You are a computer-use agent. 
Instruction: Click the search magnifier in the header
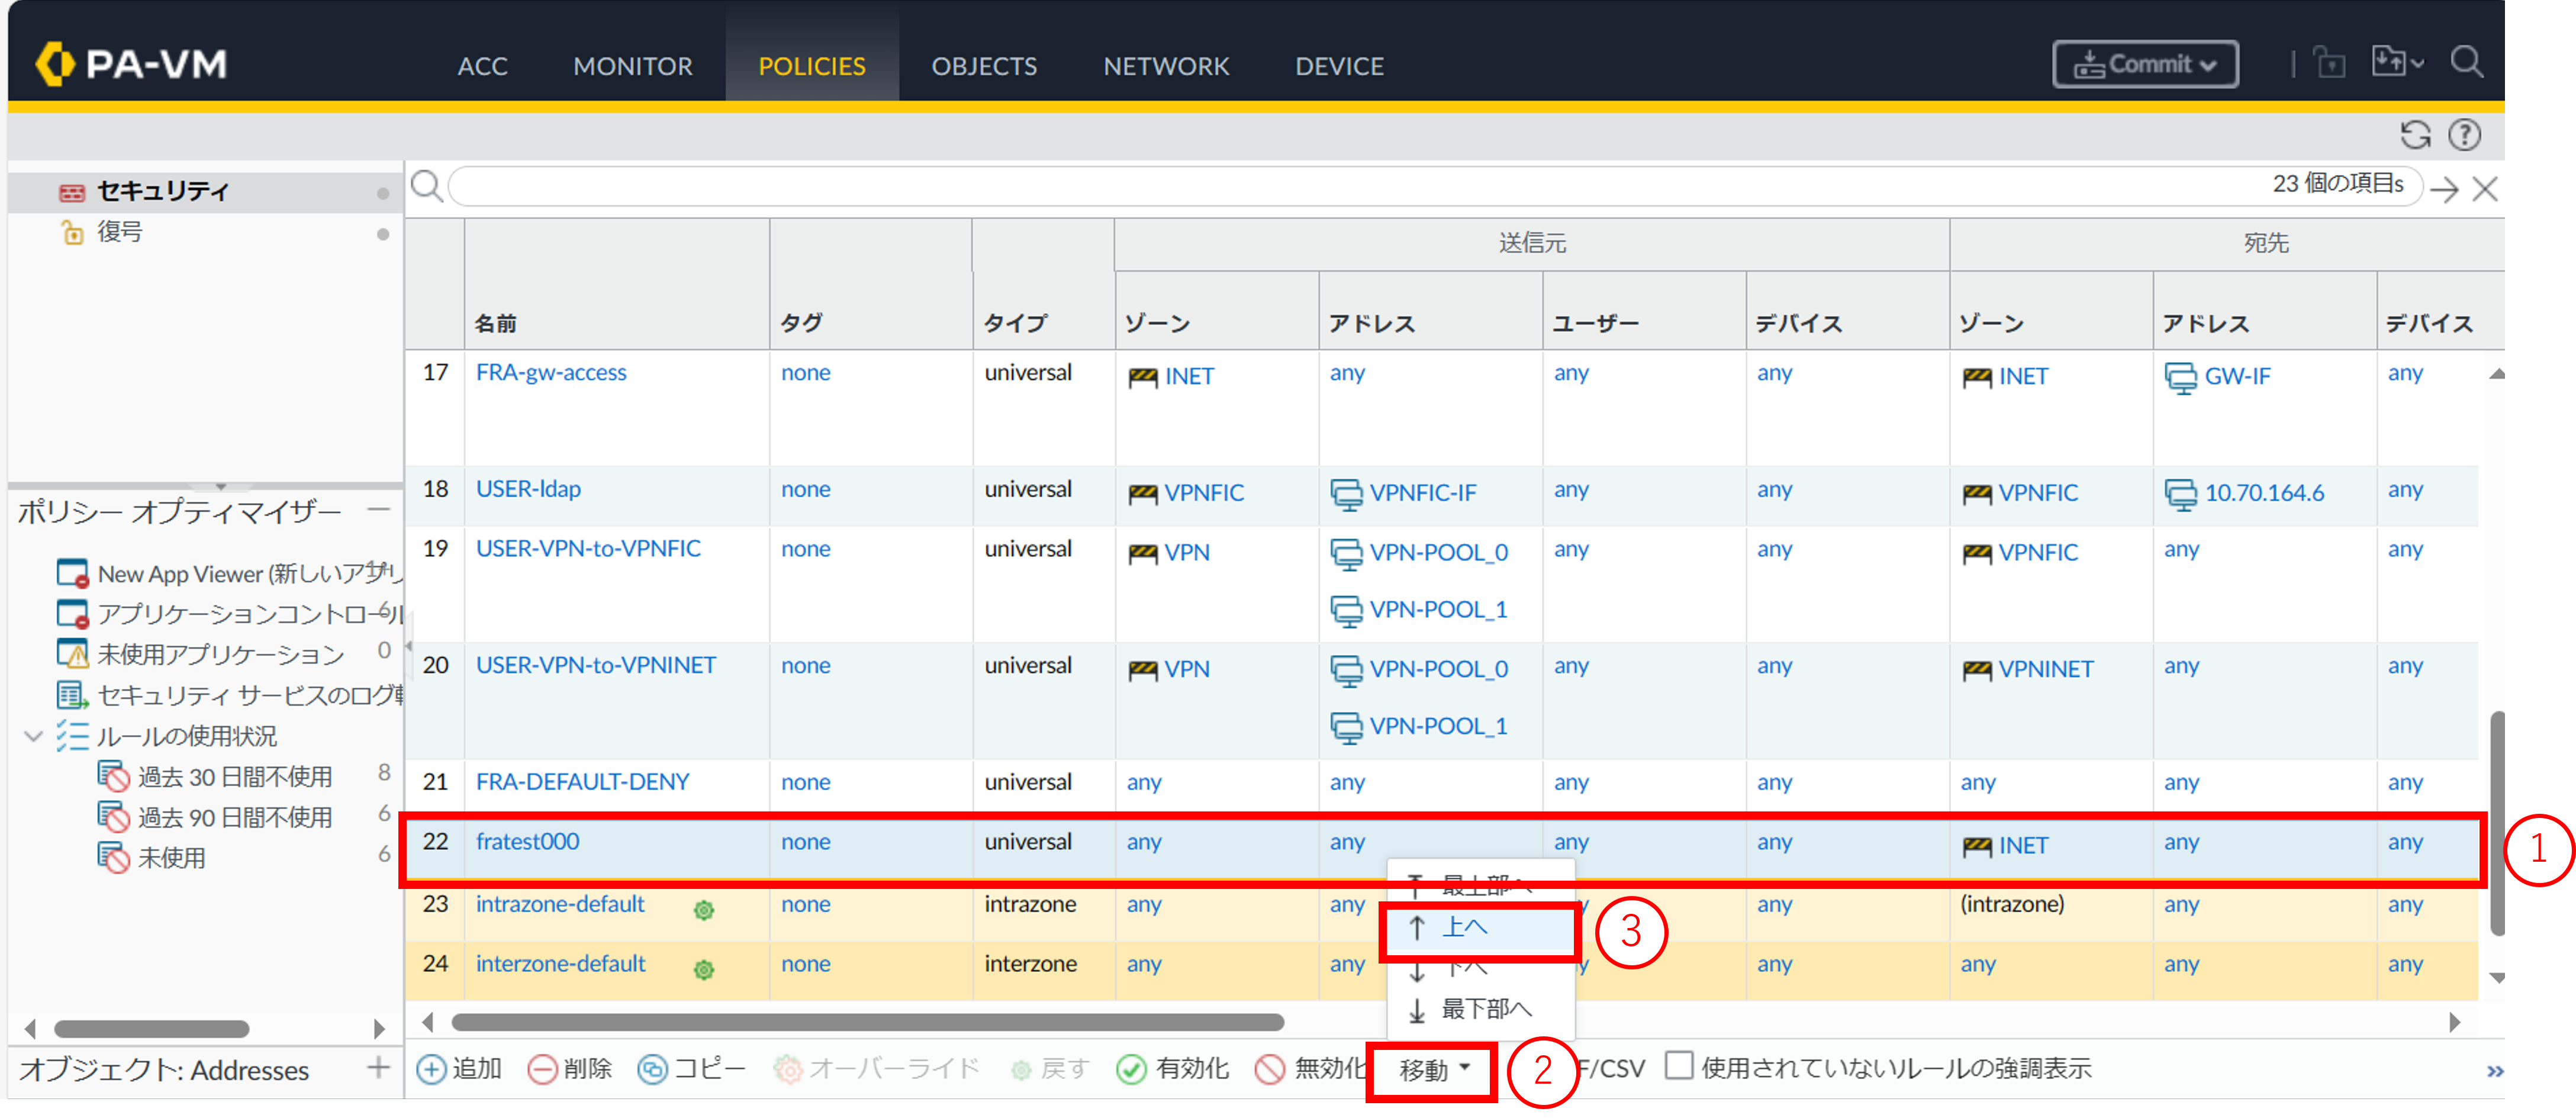coord(2466,63)
